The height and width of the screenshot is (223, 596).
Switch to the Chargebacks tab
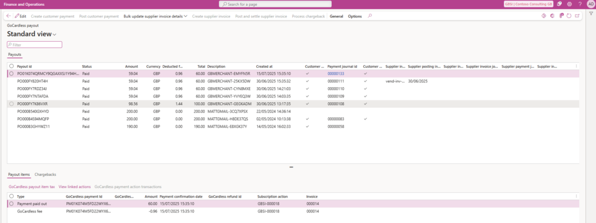point(45,174)
